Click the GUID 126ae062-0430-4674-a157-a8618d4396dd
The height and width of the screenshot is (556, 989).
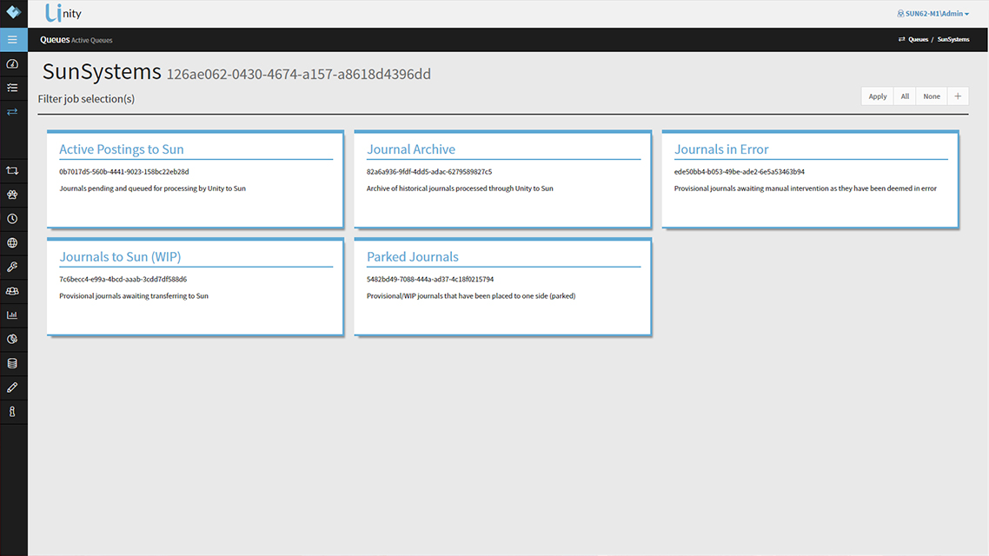[298, 75]
